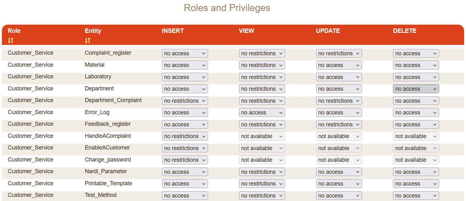Open VIEW dropdown for HandleAComplaint

point(262,136)
